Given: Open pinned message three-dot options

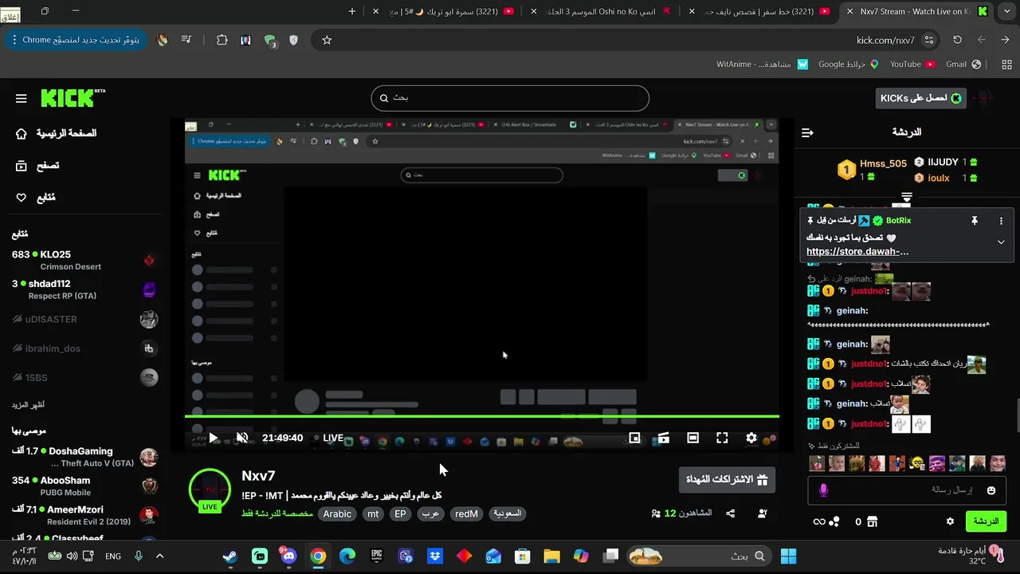Looking at the screenshot, I should pyautogui.click(x=1002, y=221).
